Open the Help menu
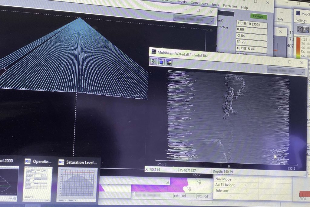The height and width of the screenshot is (207, 310). tap(244, 8)
